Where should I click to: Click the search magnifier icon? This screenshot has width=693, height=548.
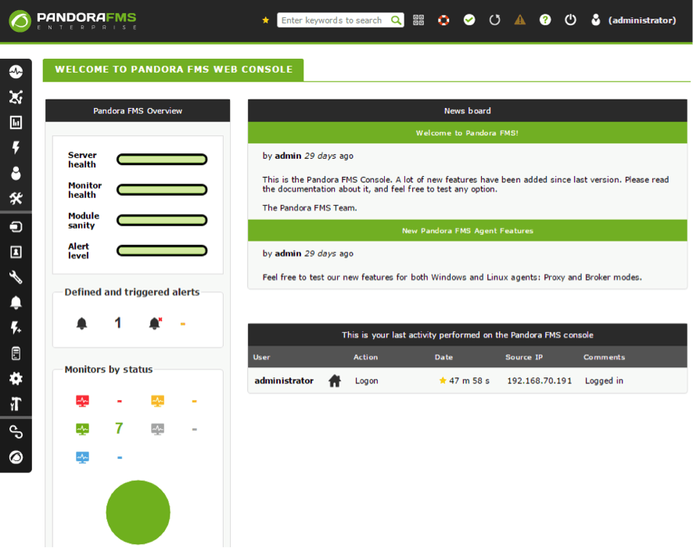pyautogui.click(x=396, y=20)
